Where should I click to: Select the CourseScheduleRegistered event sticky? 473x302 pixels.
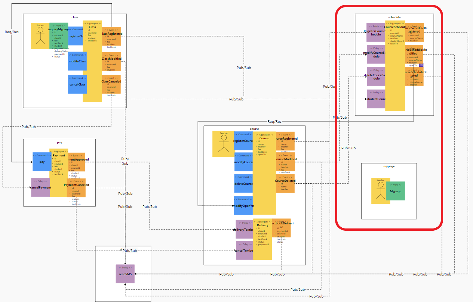[414, 32]
